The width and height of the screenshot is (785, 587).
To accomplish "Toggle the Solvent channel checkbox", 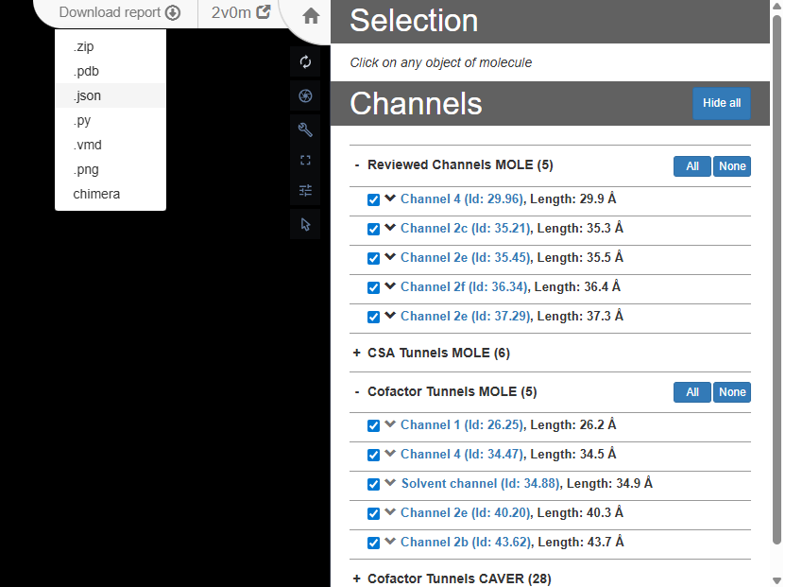I will [373, 484].
